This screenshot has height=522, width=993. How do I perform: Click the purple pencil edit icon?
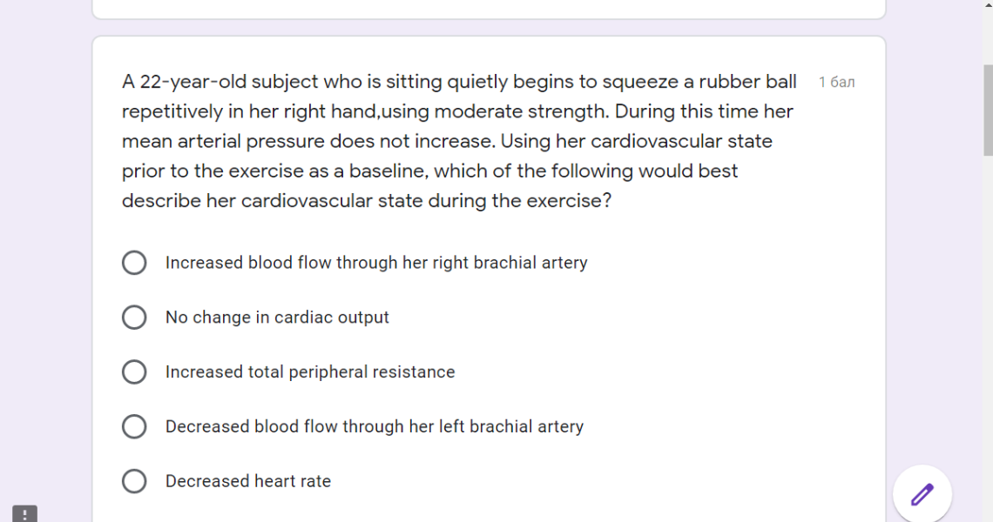pyautogui.click(x=922, y=494)
